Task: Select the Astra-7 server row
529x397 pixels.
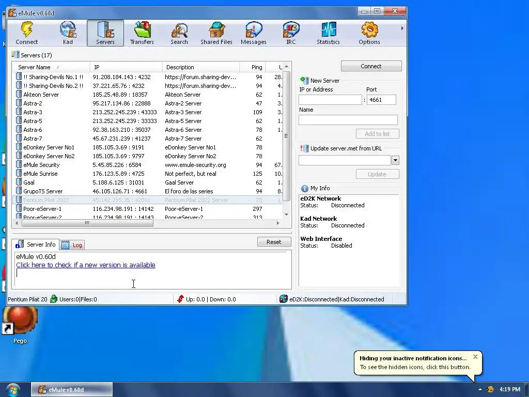Action: [148, 139]
